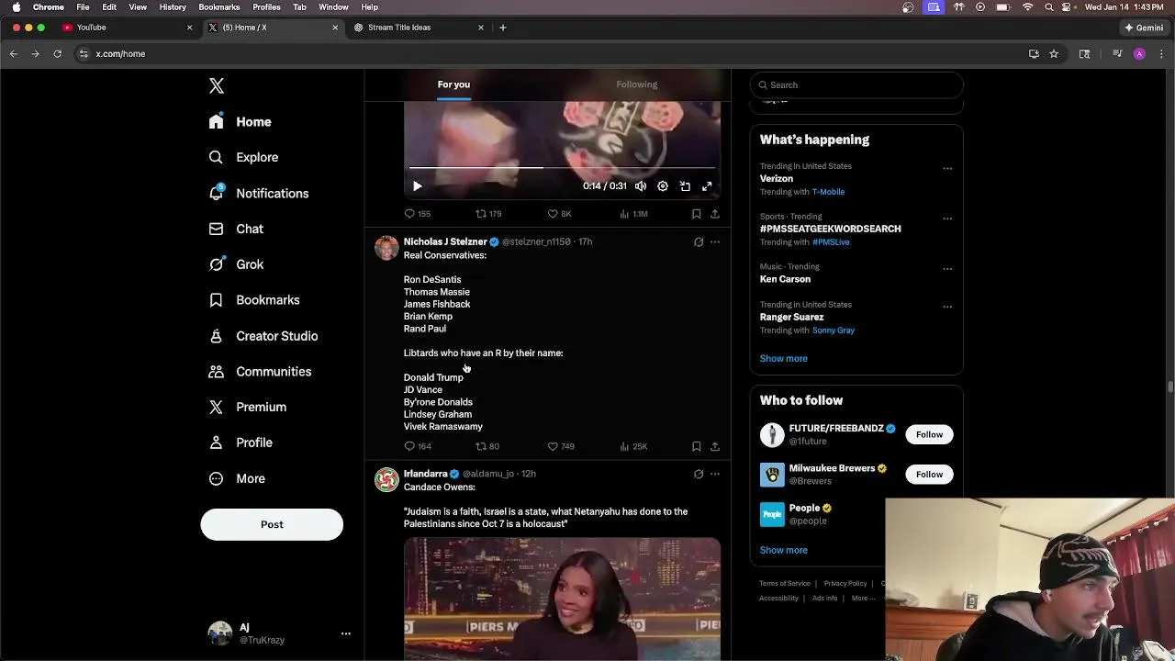Open the Bookmarks menu in menu bar
Viewport: 1175px width, 661px height.
(219, 7)
